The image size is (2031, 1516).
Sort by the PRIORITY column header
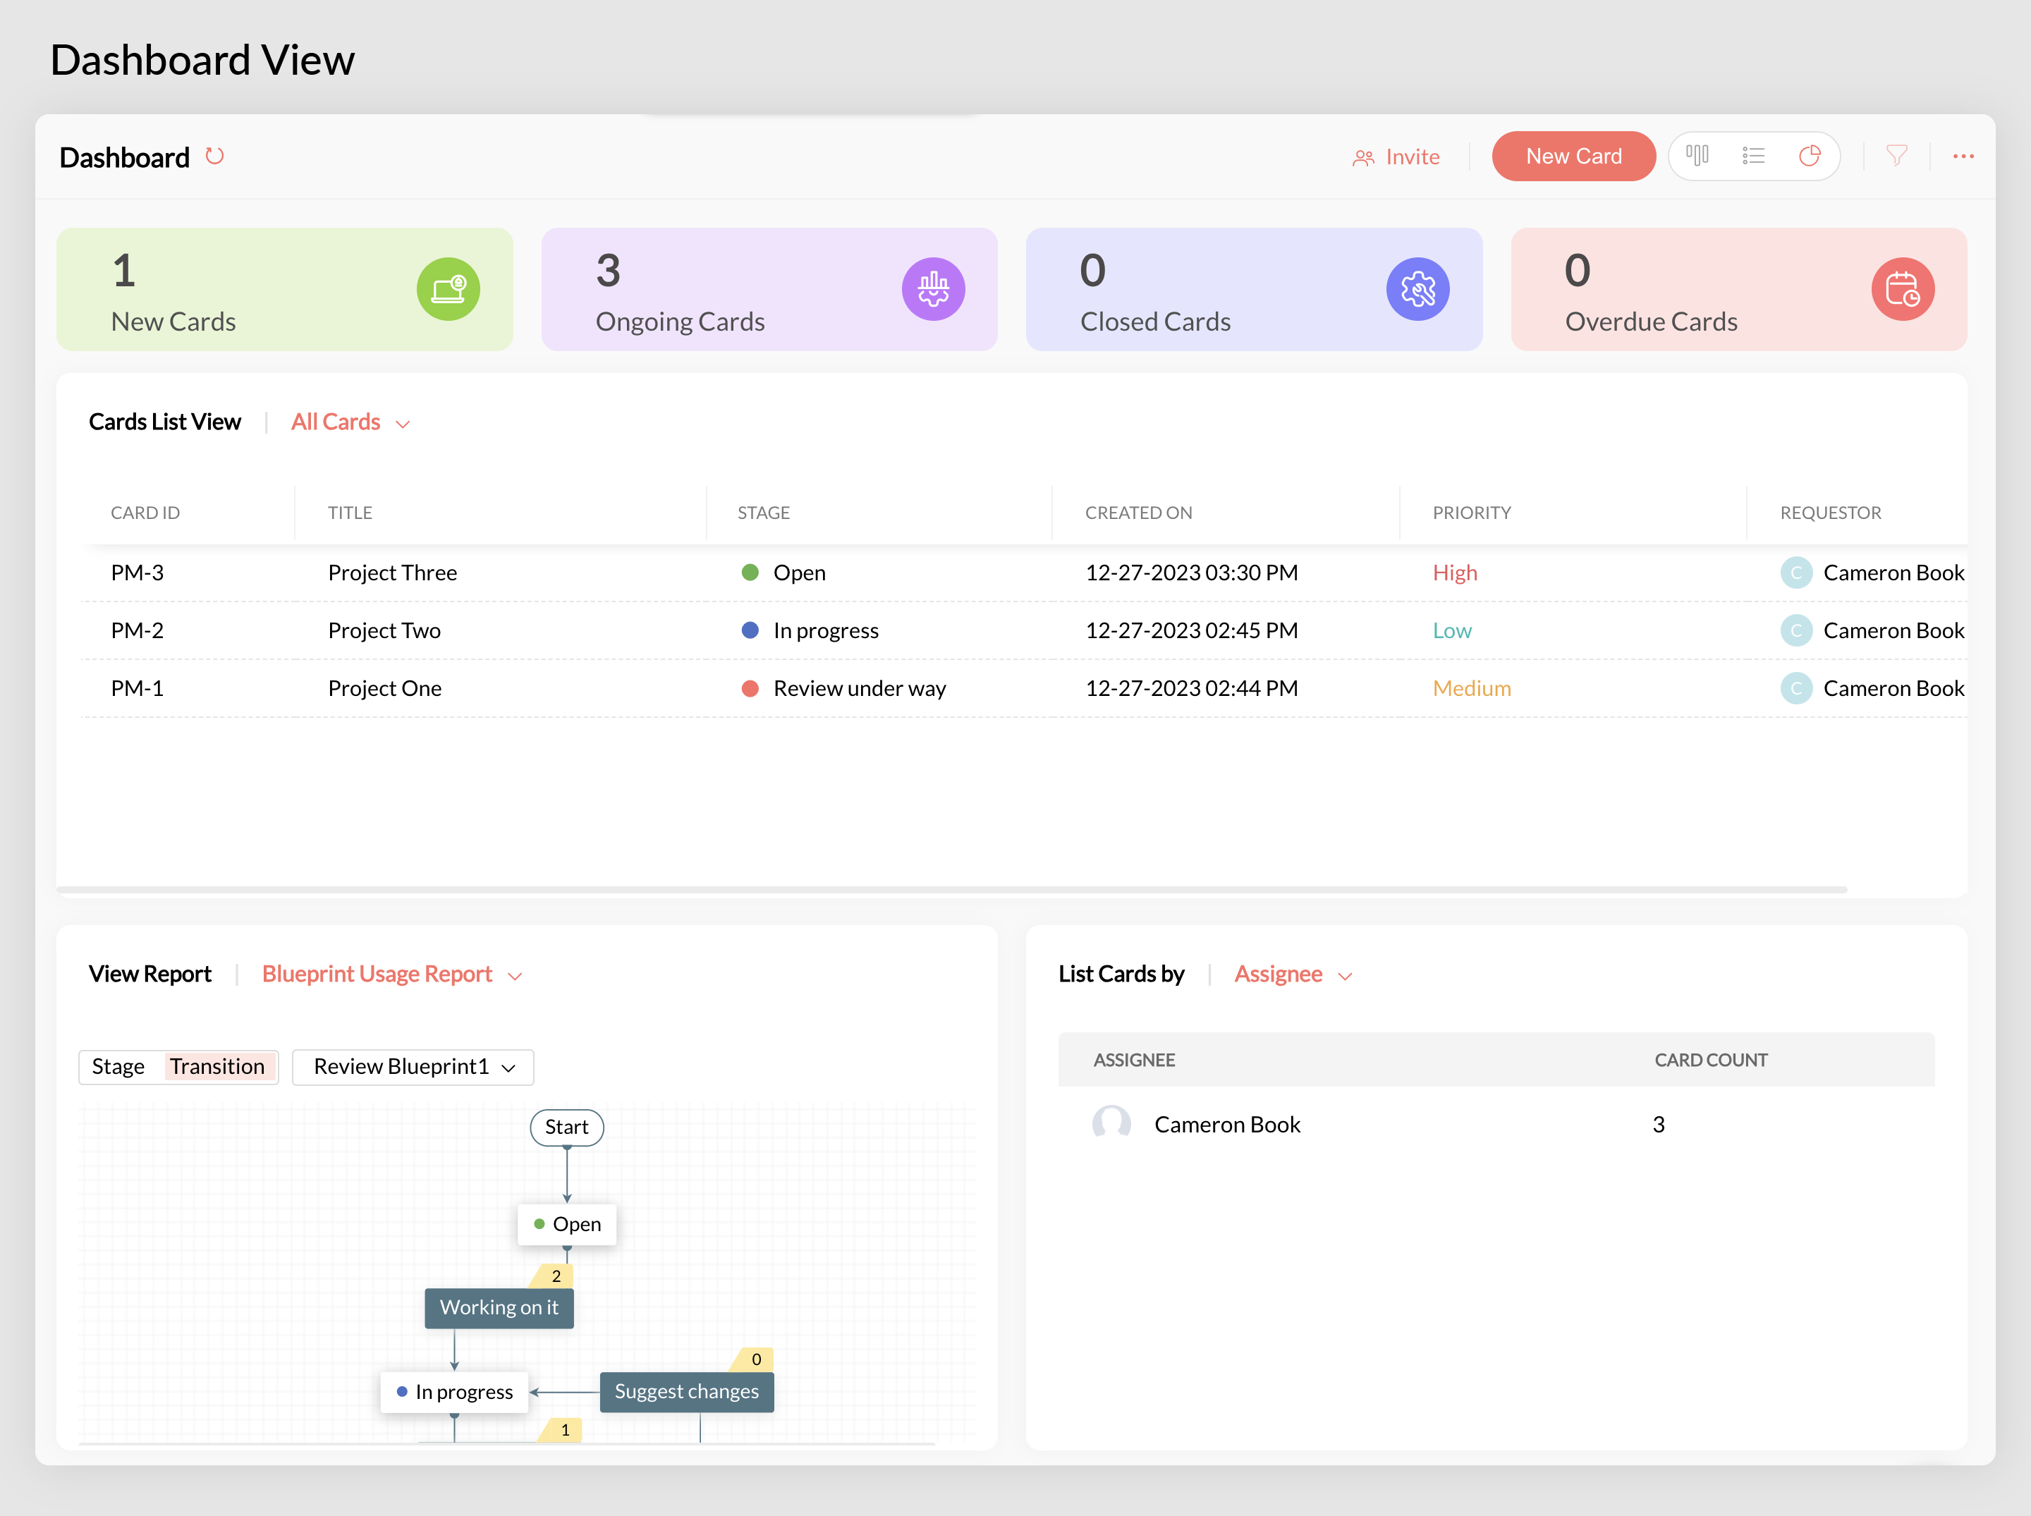(1471, 513)
